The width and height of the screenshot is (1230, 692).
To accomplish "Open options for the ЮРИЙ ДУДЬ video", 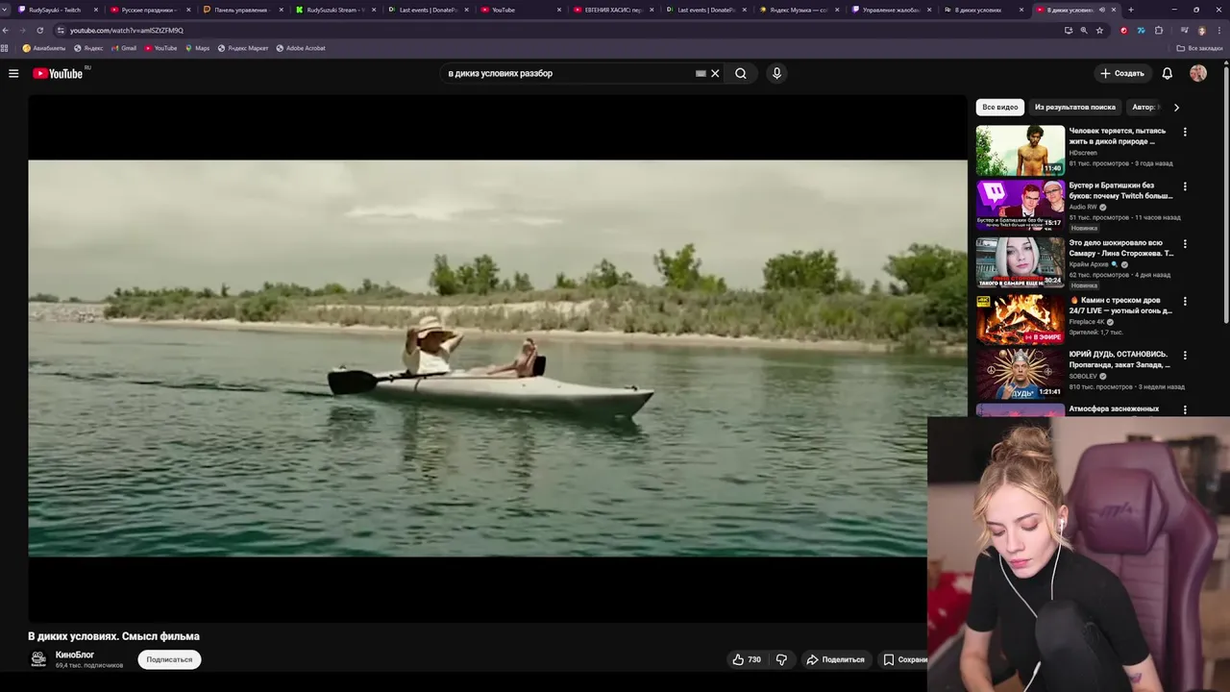I will [1185, 355].
